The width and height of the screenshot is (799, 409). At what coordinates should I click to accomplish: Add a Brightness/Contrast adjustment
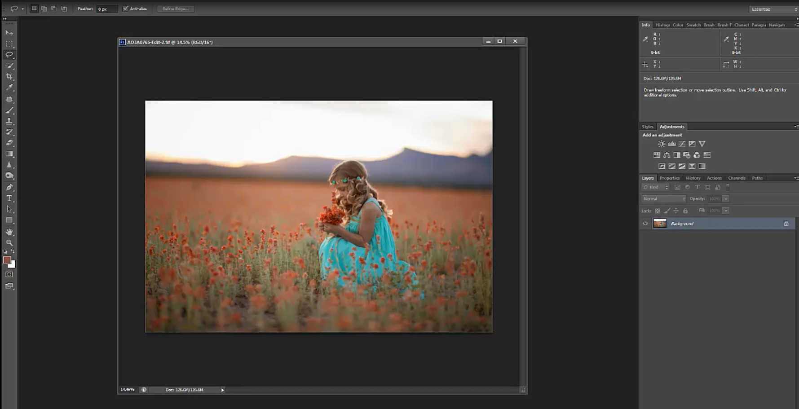point(662,144)
